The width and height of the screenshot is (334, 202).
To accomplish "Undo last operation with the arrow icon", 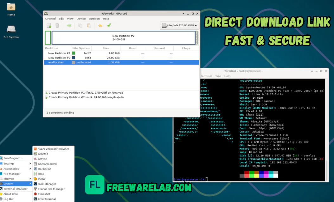I will point(100,26).
